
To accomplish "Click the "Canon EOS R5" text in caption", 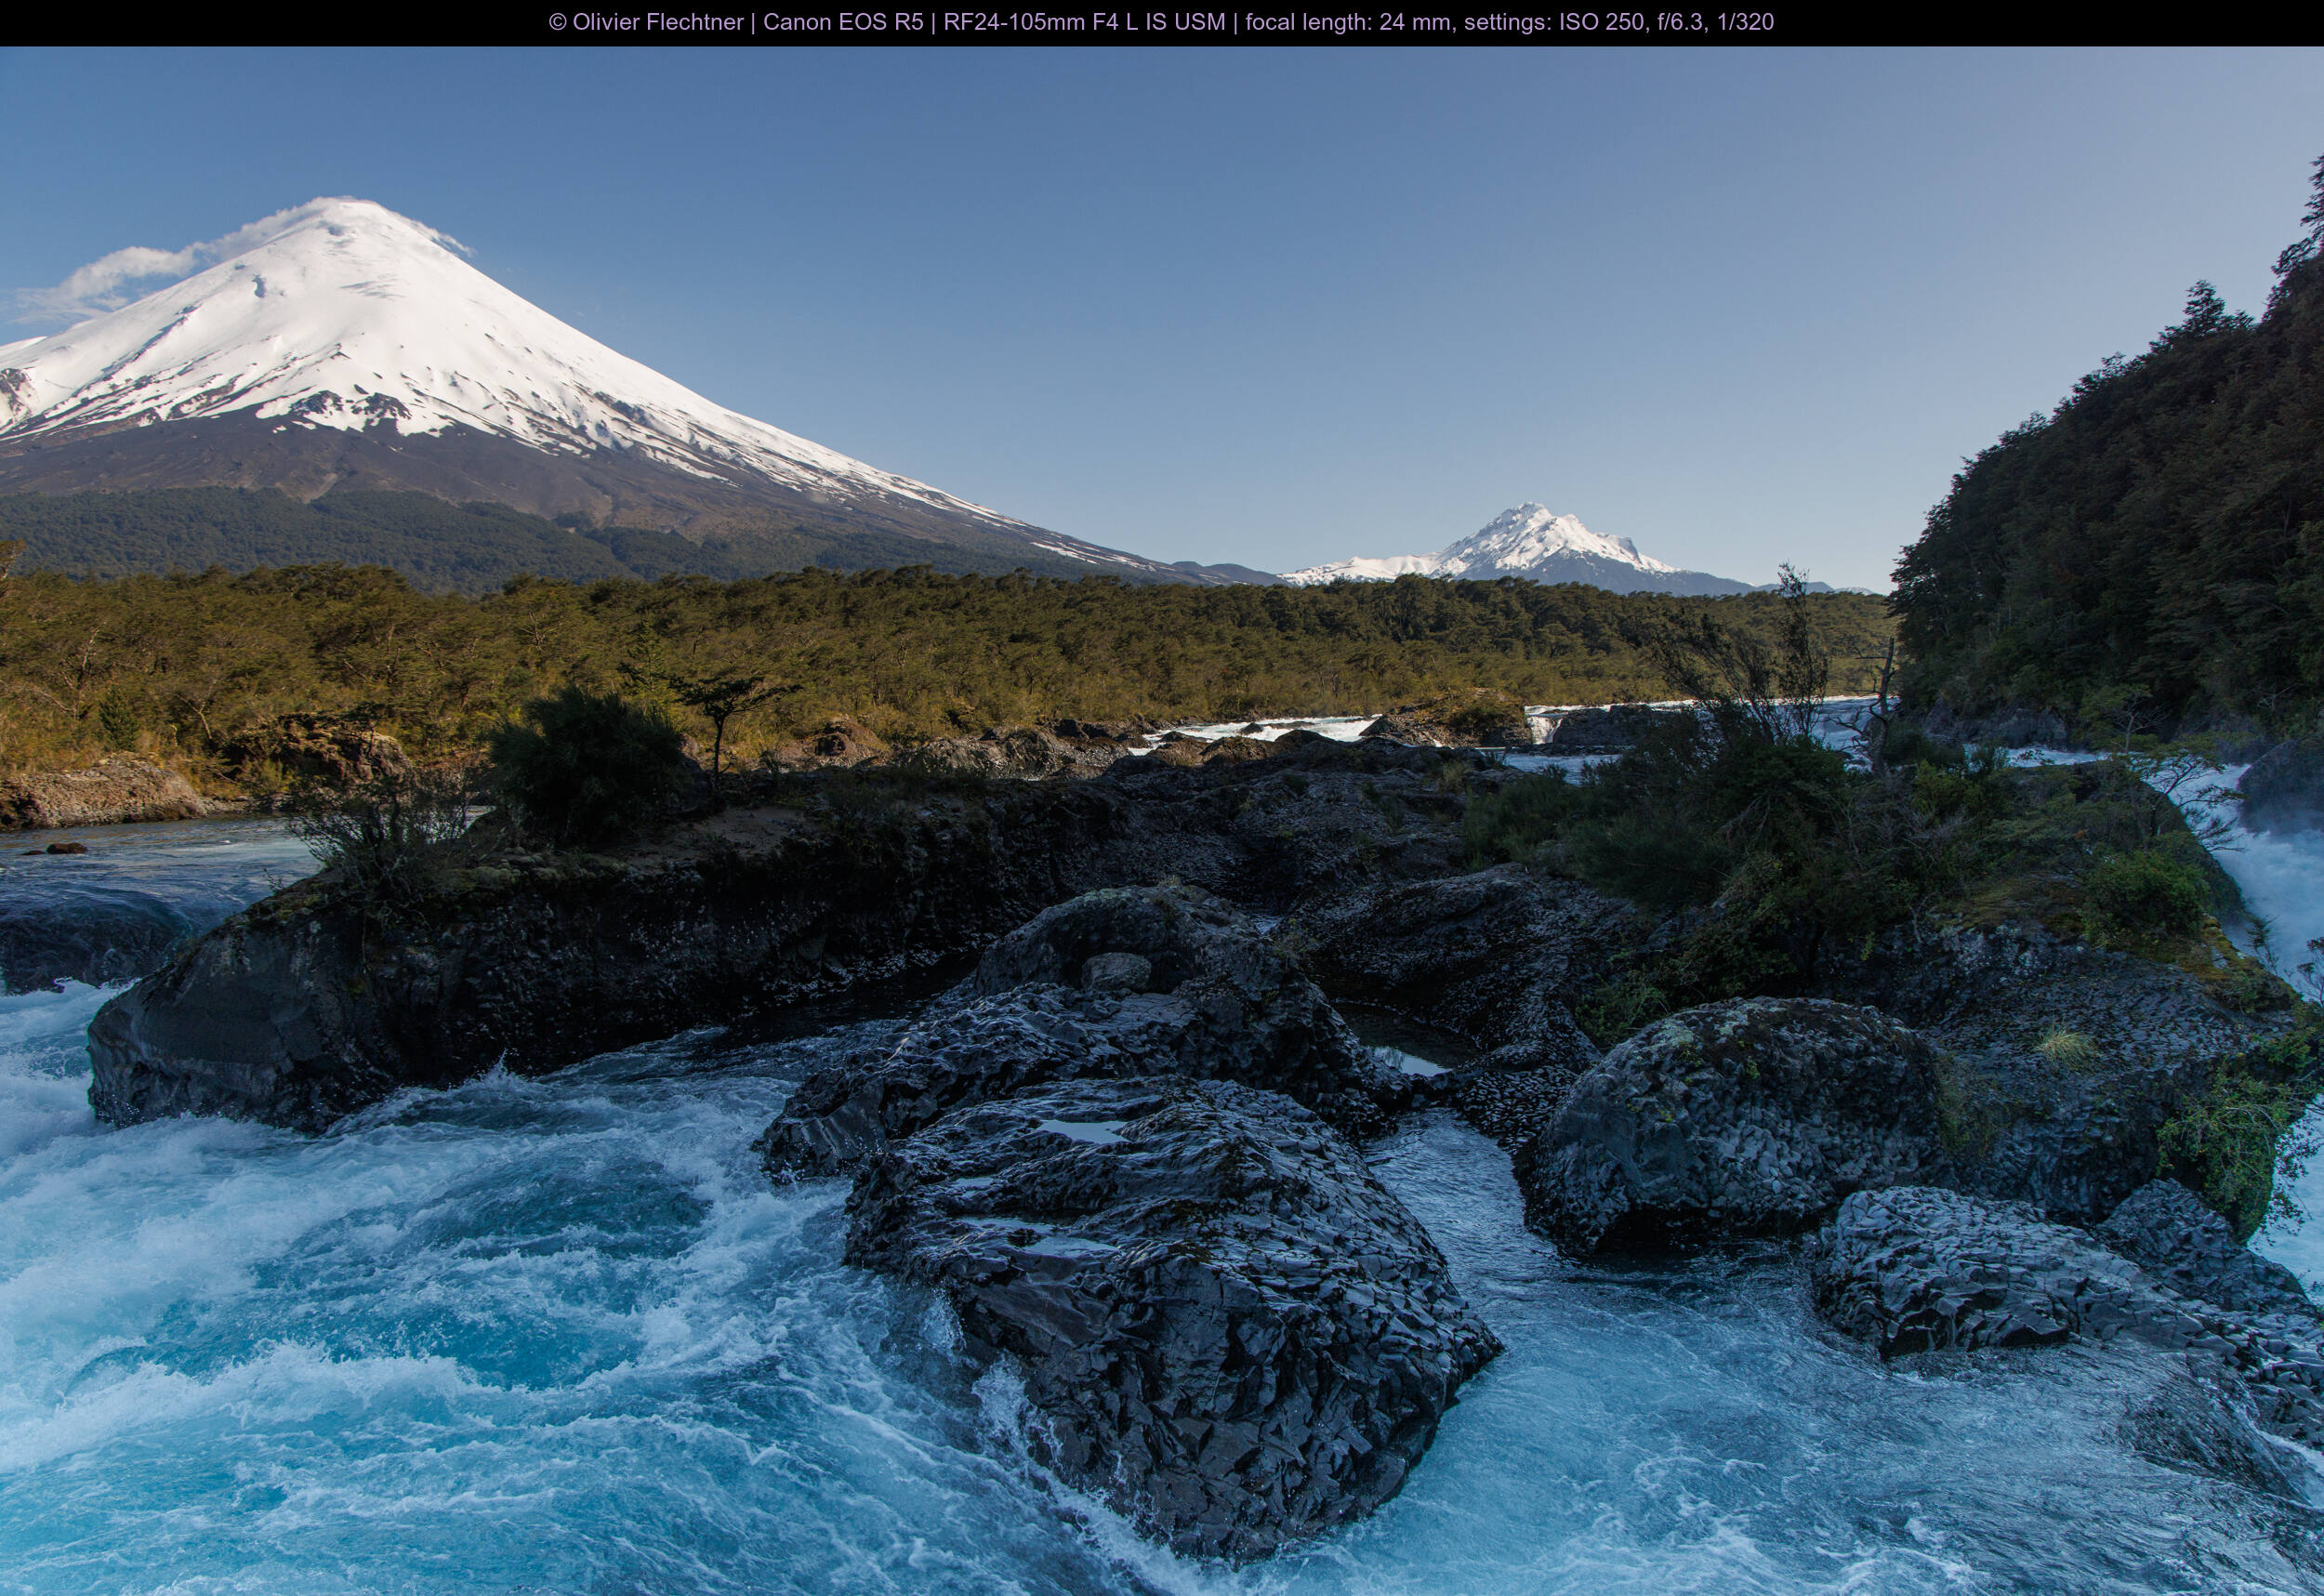I will pyautogui.click(x=843, y=22).
